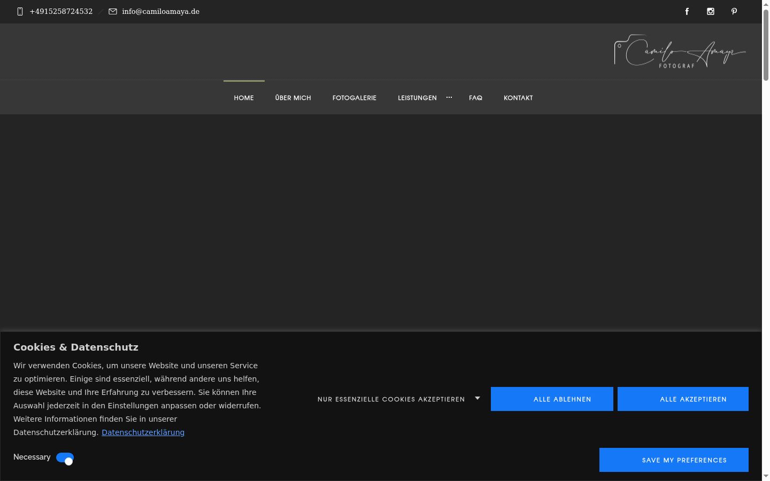Click the Cookies & Datenschutz heading

click(76, 347)
